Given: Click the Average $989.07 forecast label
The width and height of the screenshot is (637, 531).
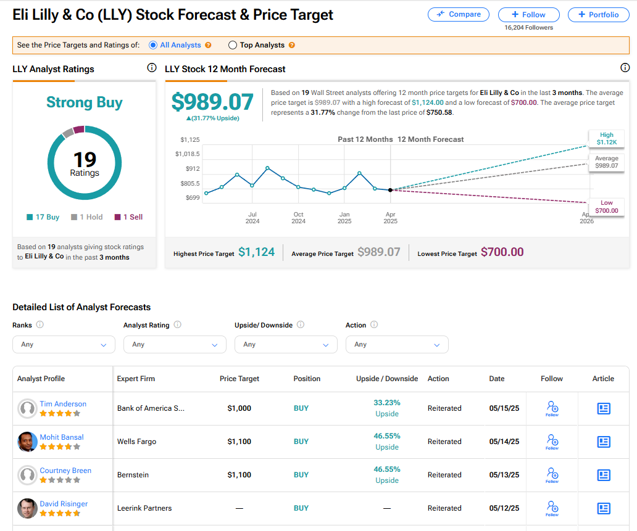Looking at the screenshot, I should point(607,162).
